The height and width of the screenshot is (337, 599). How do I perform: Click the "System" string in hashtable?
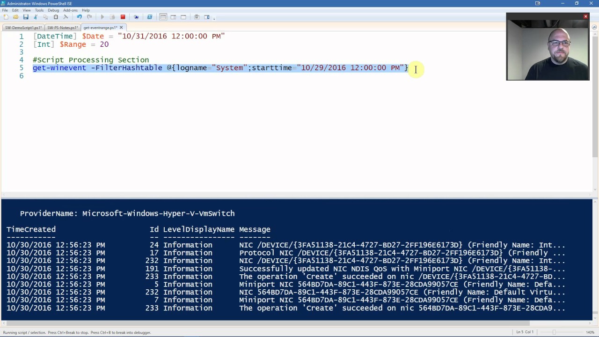[x=229, y=68]
